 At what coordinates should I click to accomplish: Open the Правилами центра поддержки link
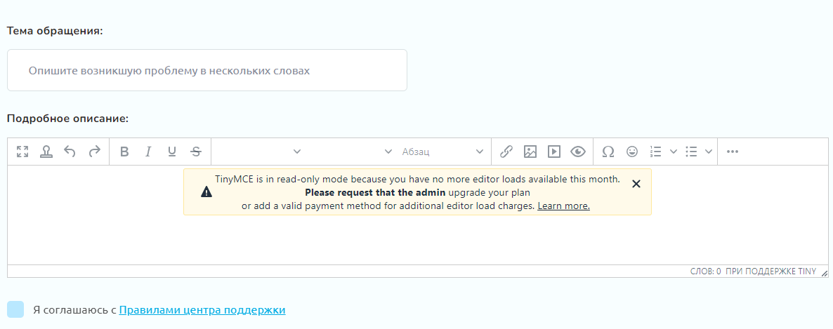pos(202,310)
